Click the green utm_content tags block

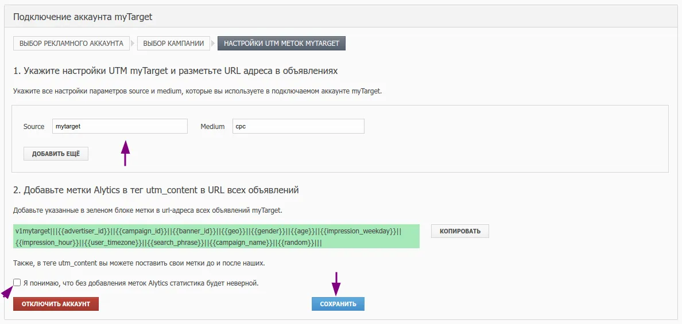tap(216, 236)
